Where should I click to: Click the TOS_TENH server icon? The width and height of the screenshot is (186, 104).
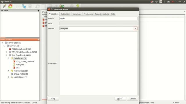pyautogui.click(x=10, y=52)
